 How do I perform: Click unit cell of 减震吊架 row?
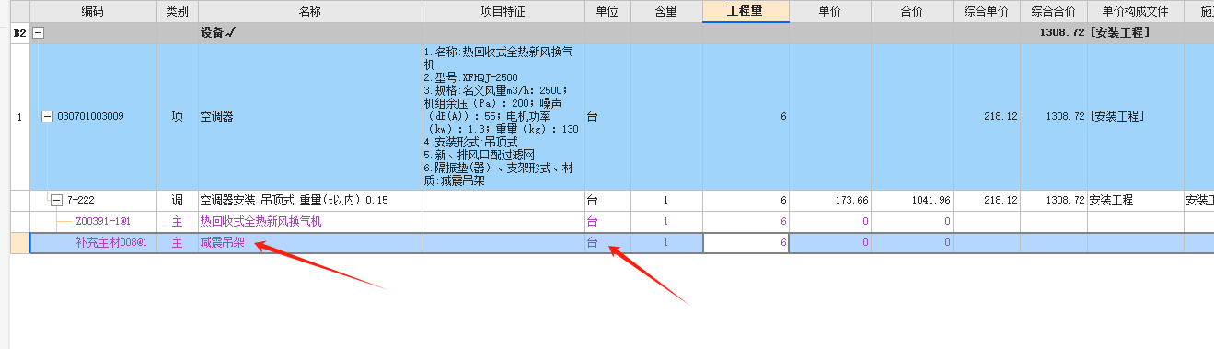pos(607,243)
